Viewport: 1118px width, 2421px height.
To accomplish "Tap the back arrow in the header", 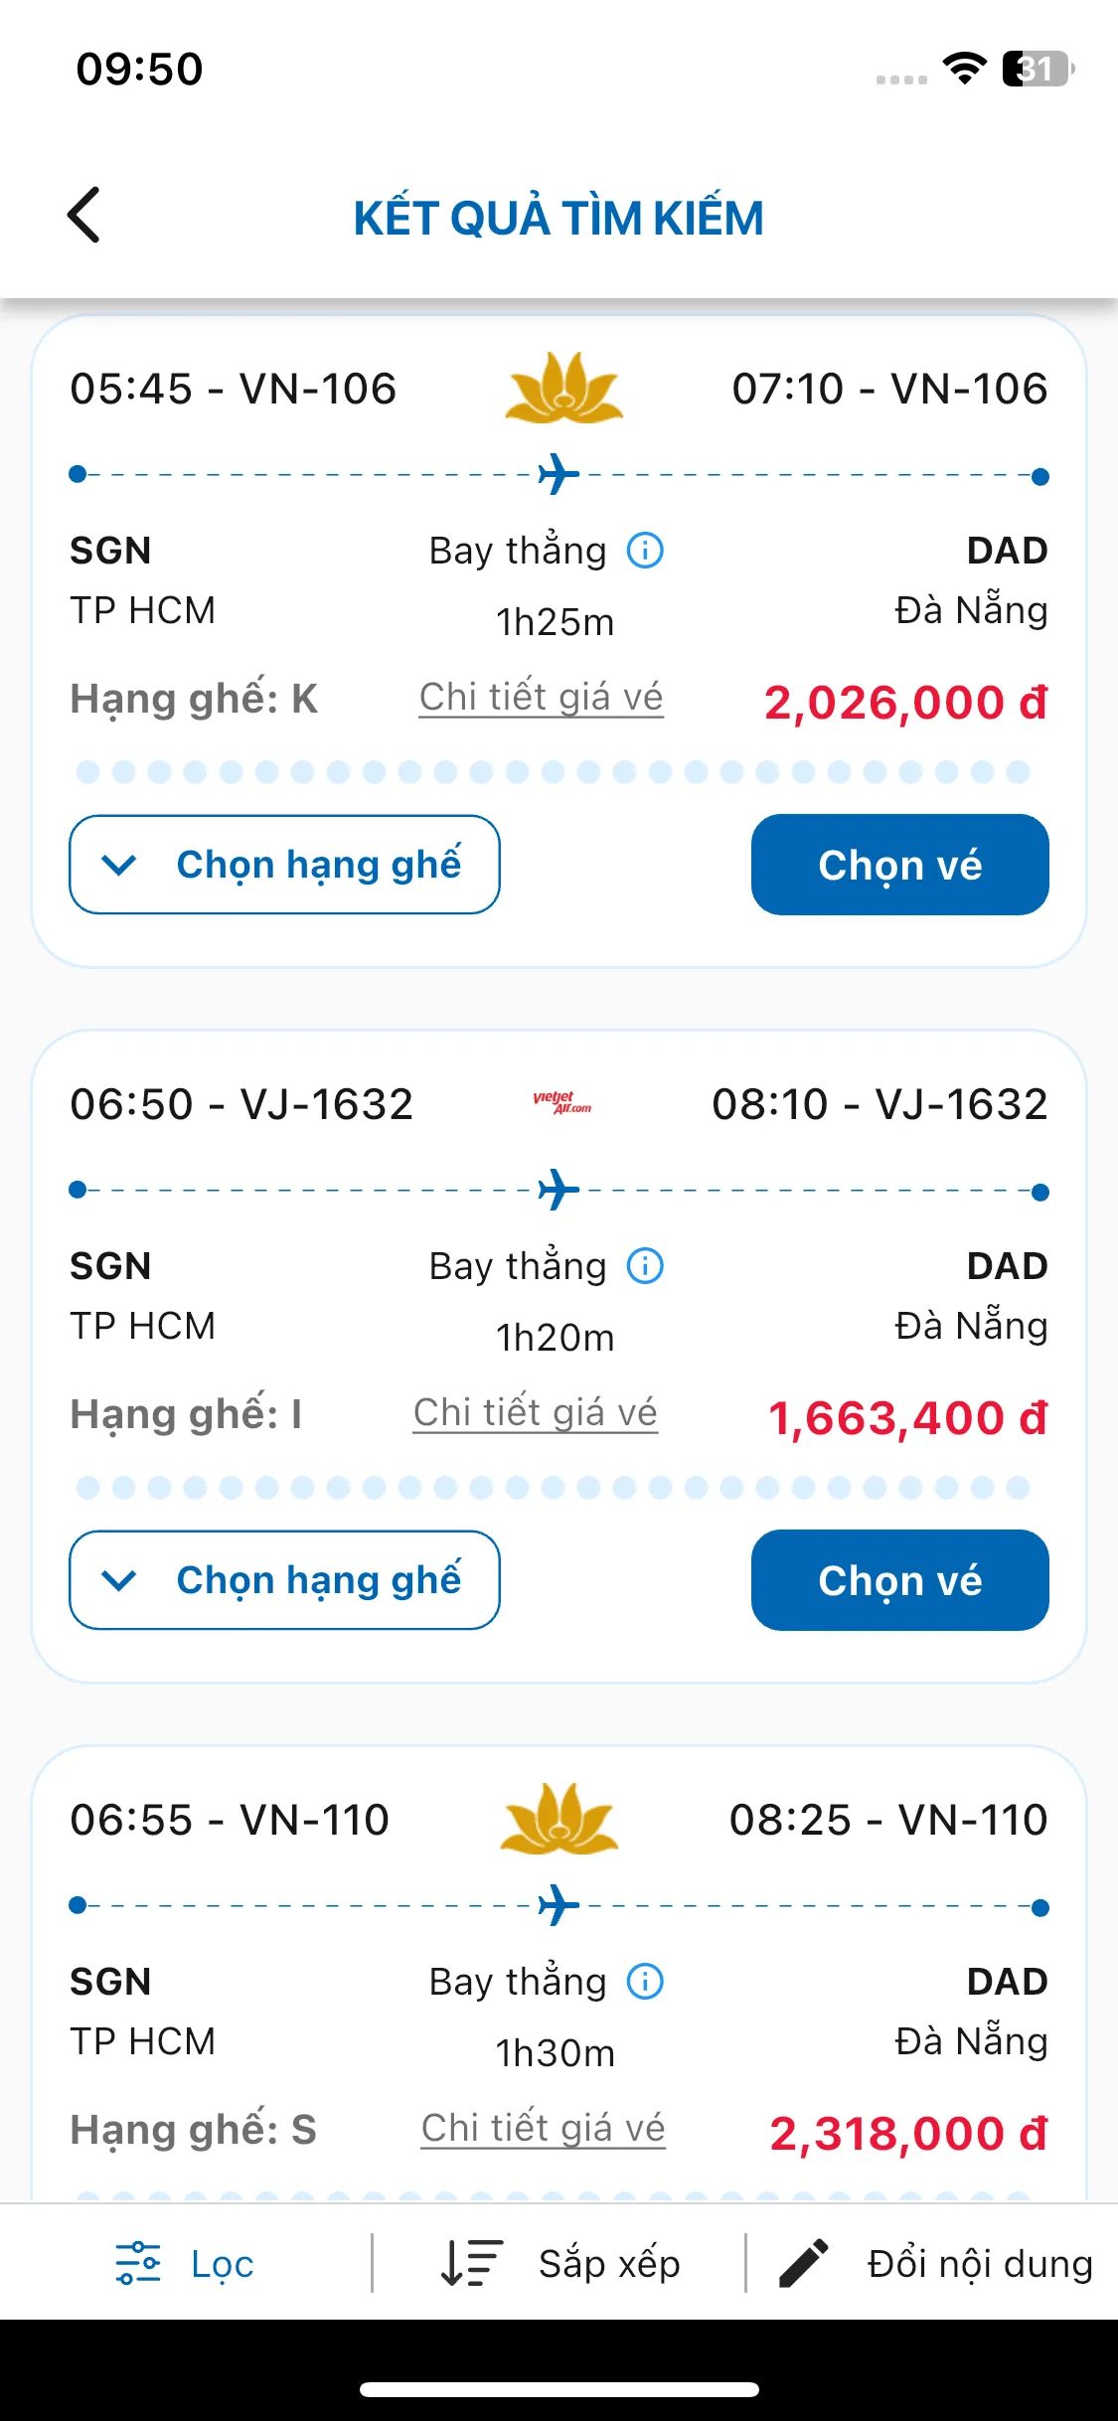I will (84, 215).
